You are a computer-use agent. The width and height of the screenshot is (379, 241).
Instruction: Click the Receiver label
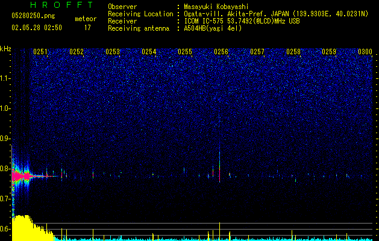122,21
